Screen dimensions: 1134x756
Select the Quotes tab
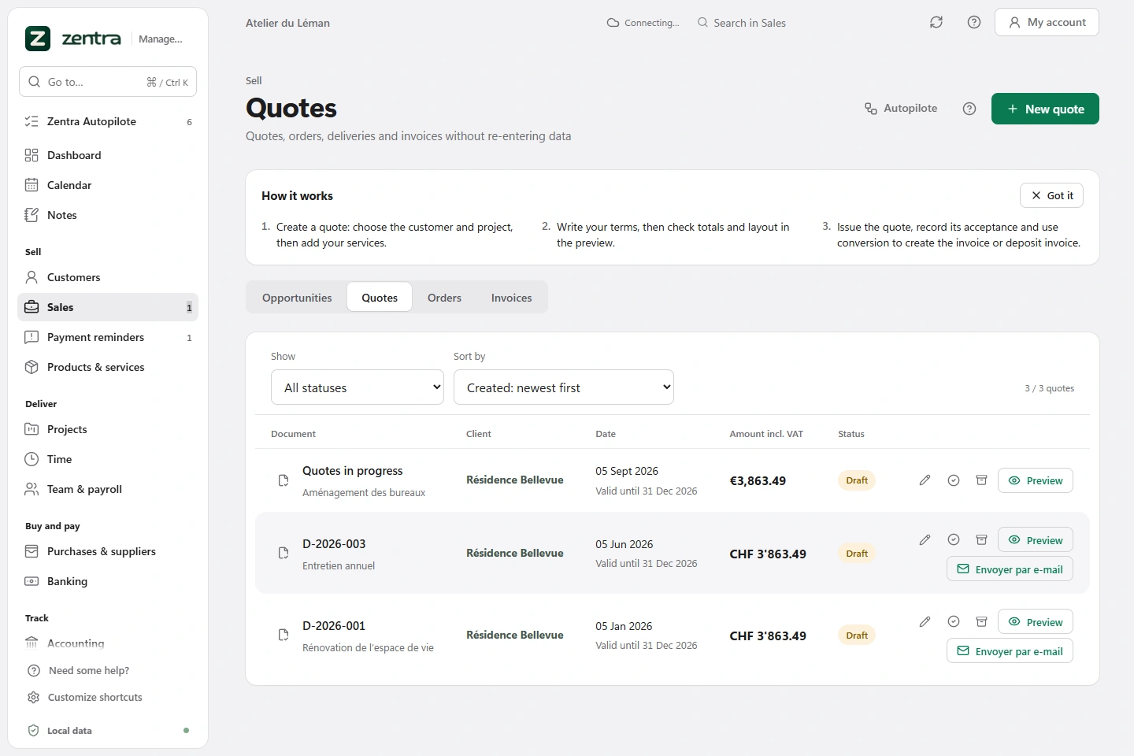pyautogui.click(x=380, y=298)
